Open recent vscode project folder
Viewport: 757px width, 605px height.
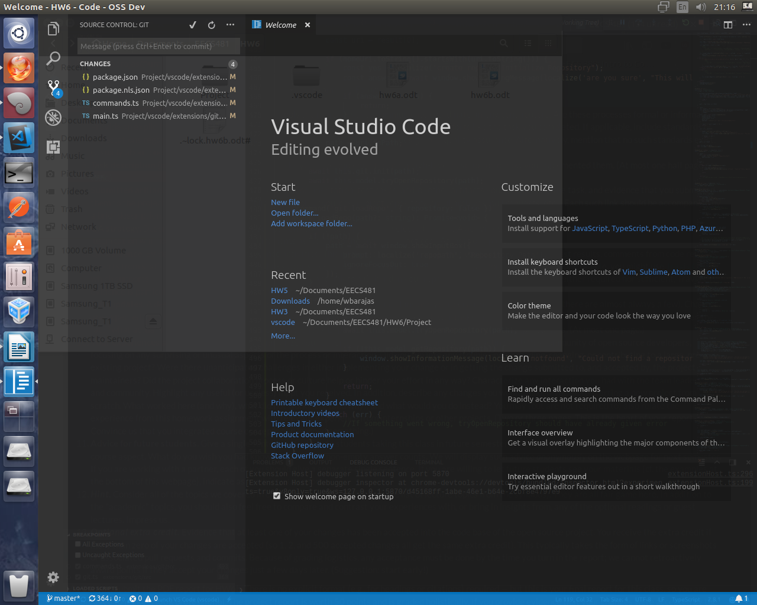(283, 322)
